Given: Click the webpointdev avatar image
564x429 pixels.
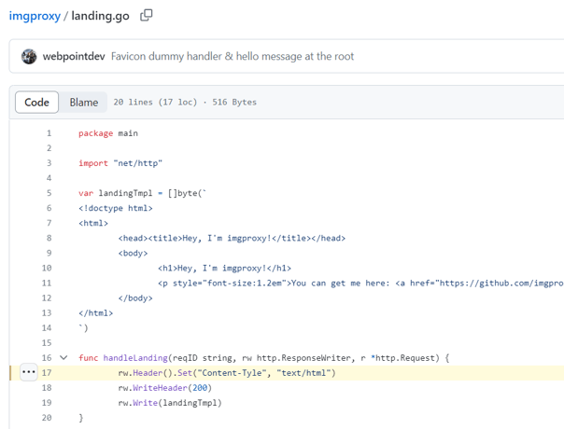Looking at the screenshot, I should (29, 57).
